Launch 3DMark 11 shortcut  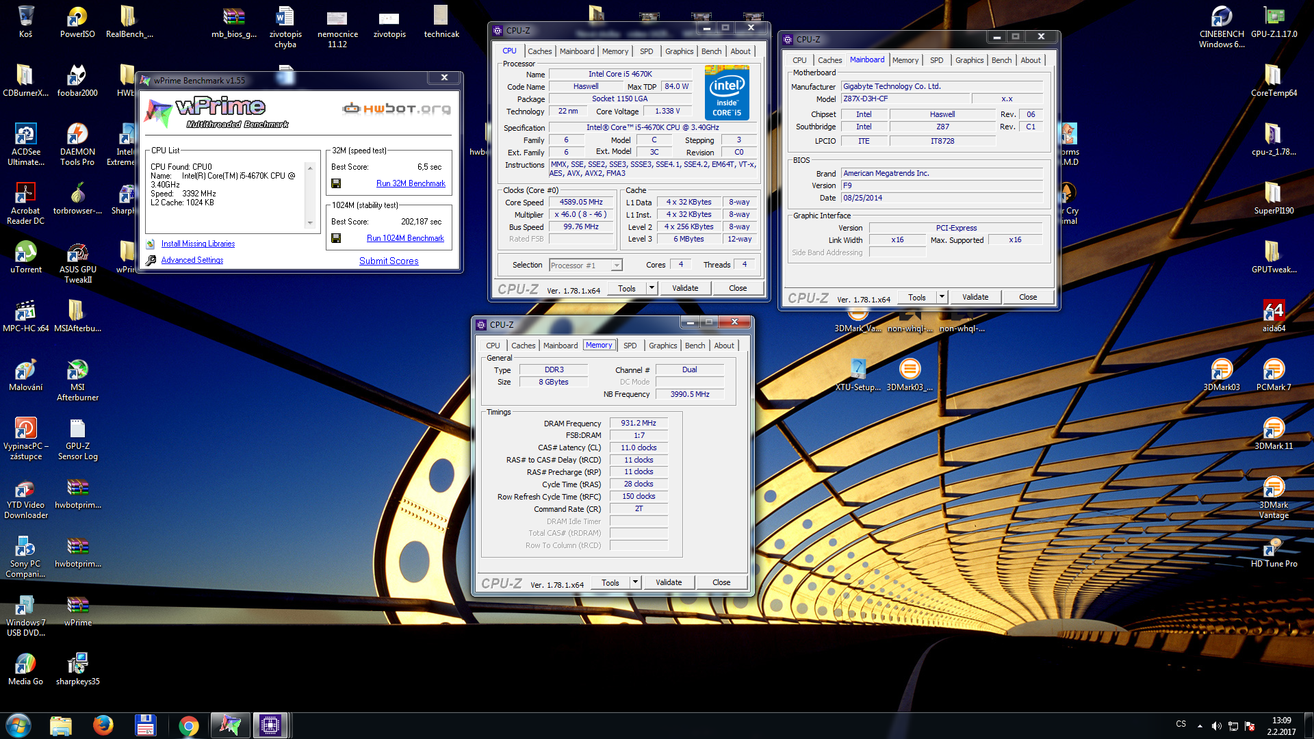coord(1274,434)
